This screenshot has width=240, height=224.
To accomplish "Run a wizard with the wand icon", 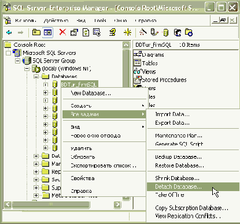I will [x=143, y=32].
